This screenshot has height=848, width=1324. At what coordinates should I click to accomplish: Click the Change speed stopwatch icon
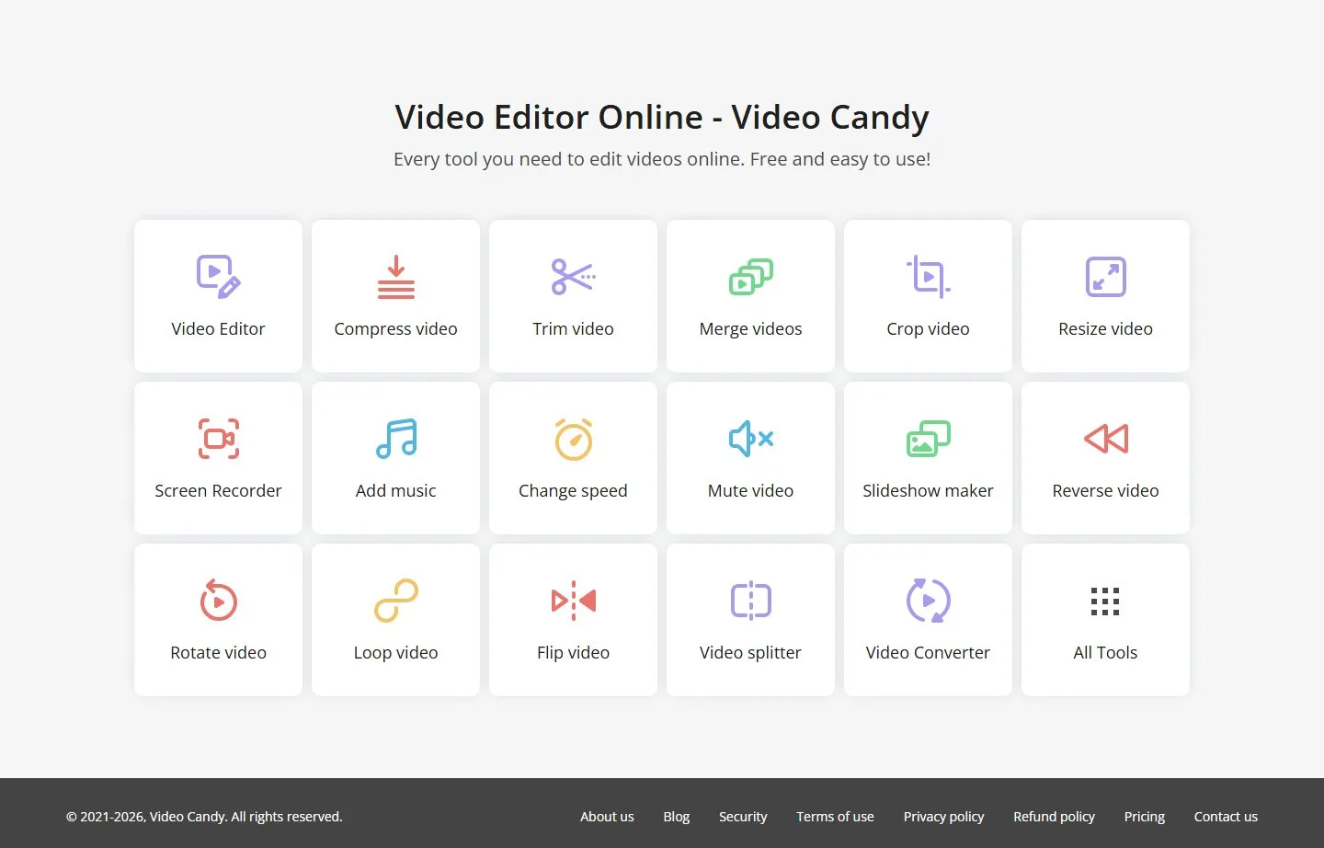point(574,439)
